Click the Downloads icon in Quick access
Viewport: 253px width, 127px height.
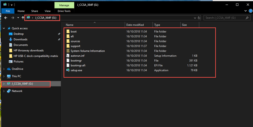tap(11, 40)
